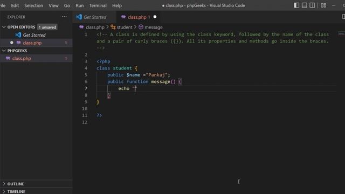Toggle primary side bar layout icon

tap(296, 5)
